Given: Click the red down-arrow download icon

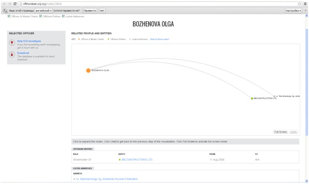Looking at the screenshot, I should tap(12, 55).
